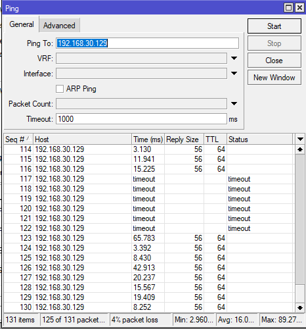The image size is (306, 329).
Task: Sort by the Host column header
Action: (x=82, y=139)
